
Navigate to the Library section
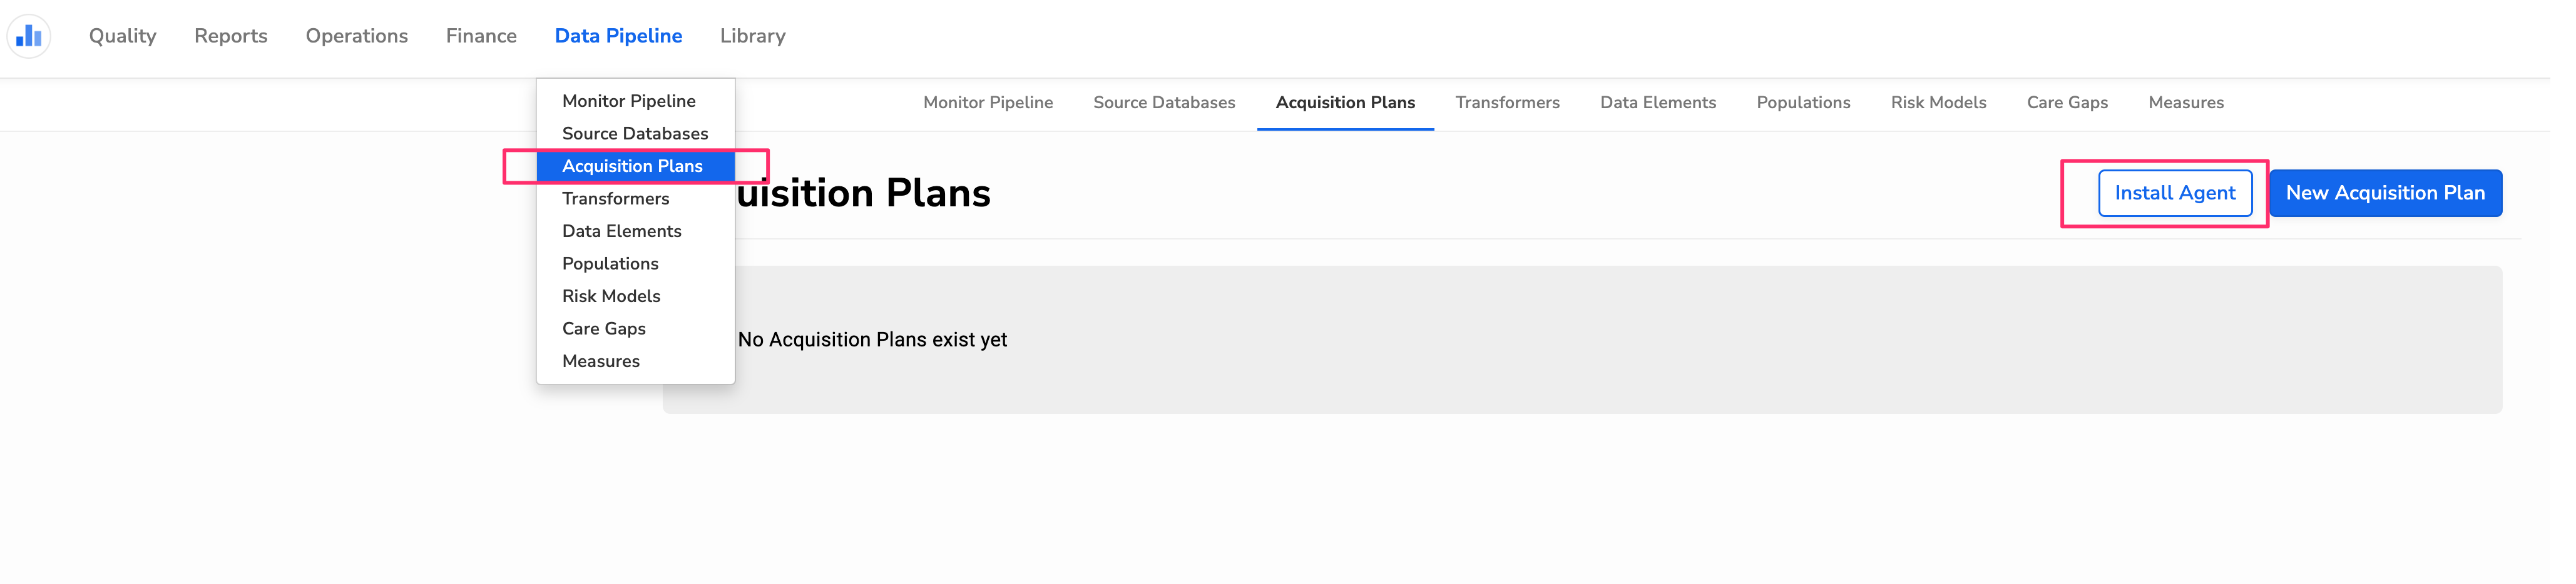click(x=751, y=35)
